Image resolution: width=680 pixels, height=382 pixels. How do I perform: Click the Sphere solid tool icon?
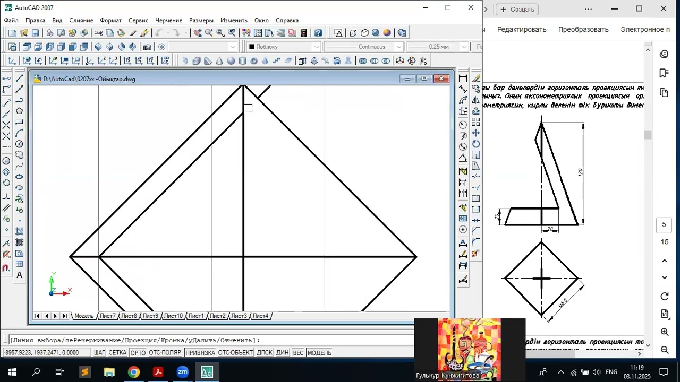(231, 61)
